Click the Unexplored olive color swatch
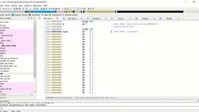This screenshot has height=112, width=199. (50, 15)
